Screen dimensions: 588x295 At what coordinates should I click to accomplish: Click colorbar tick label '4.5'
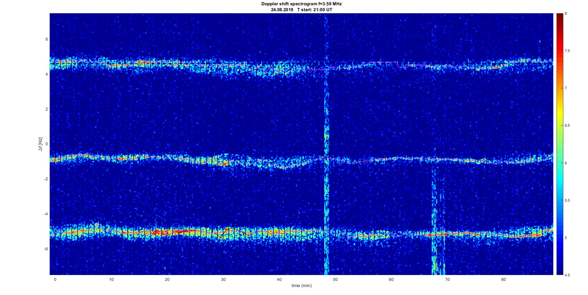coord(567,275)
